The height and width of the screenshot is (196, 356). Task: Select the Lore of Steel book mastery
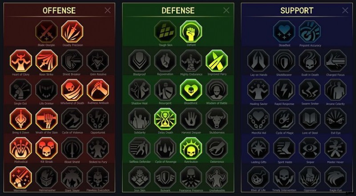pos(310,119)
